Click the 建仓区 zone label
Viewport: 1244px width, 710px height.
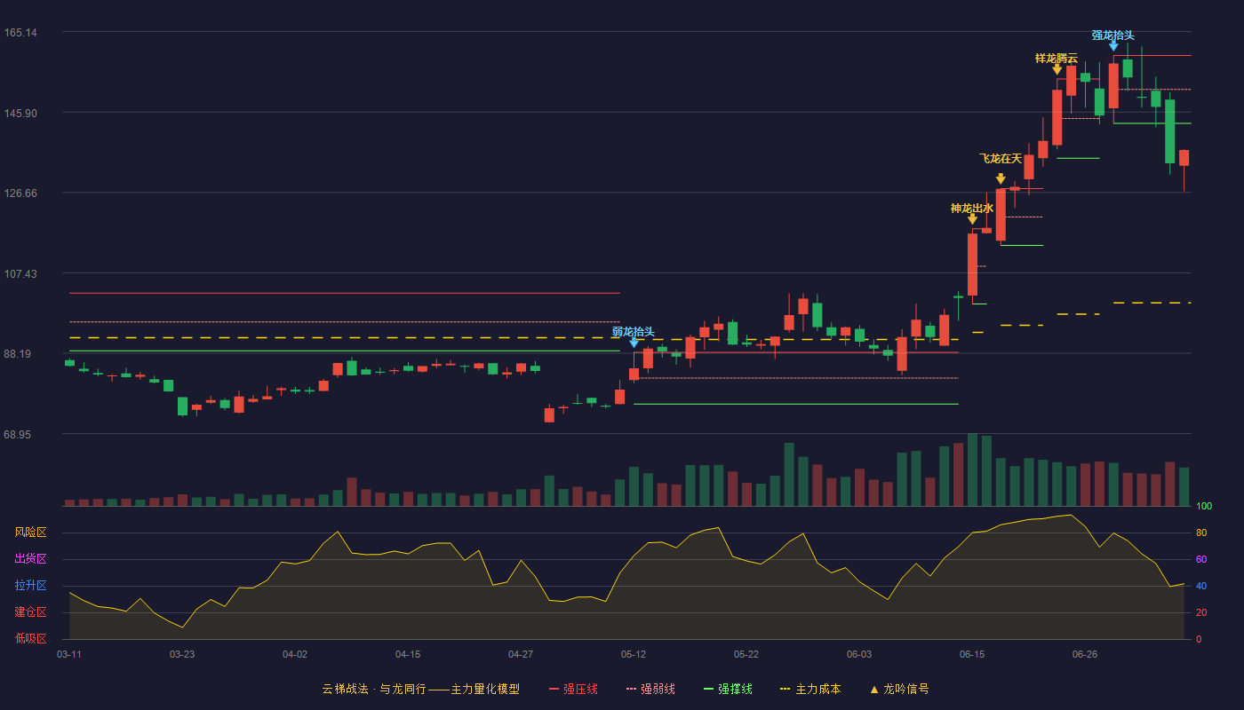pyautogui.click(x=30, y=612)
